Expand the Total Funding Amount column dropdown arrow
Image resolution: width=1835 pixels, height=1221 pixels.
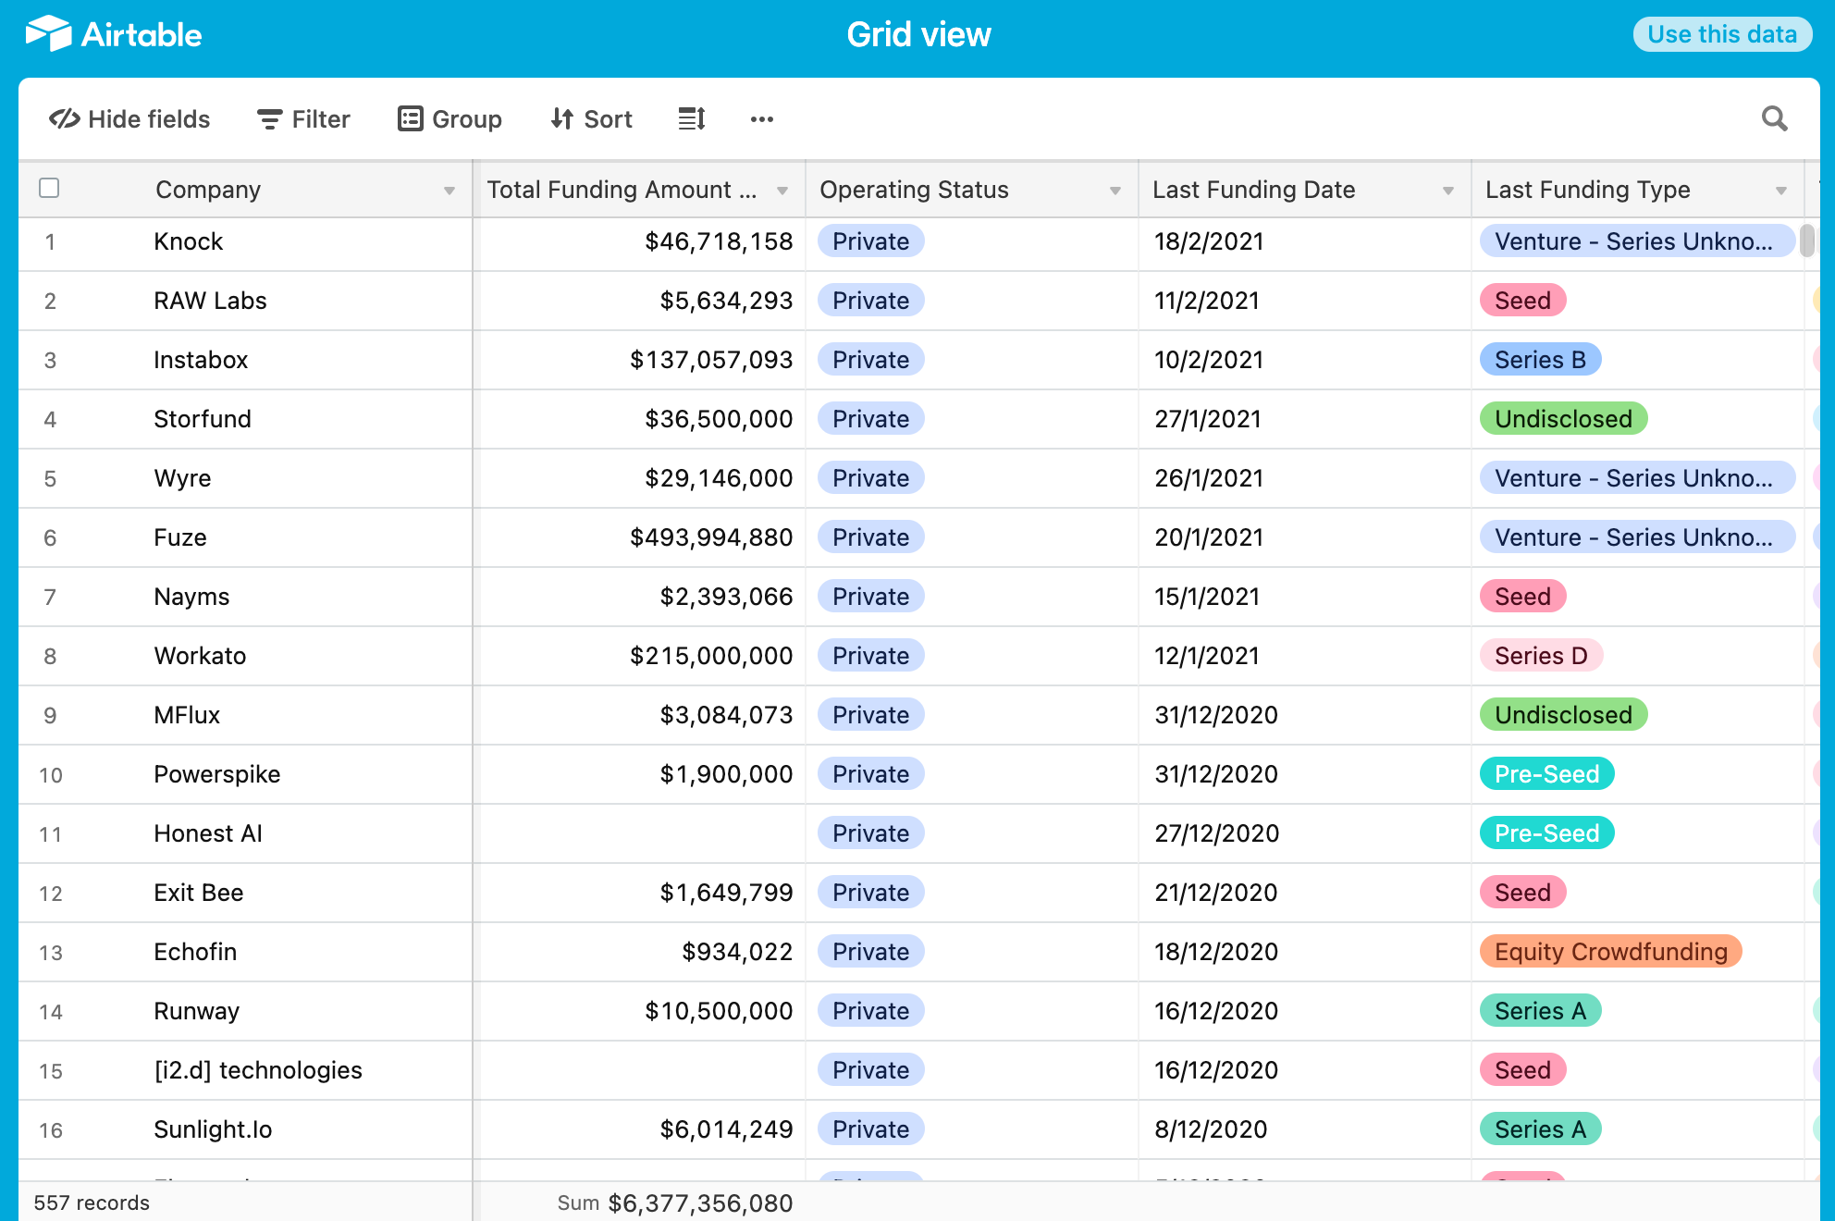tap(782, 191)
